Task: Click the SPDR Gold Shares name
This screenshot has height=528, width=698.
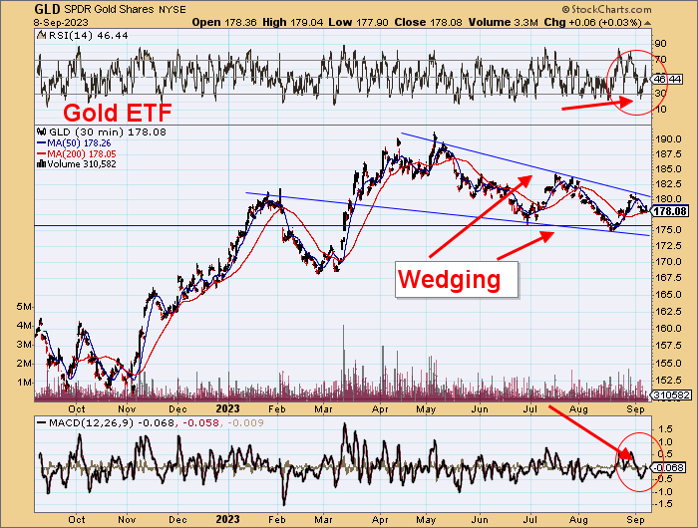Action: click(110, 9)
